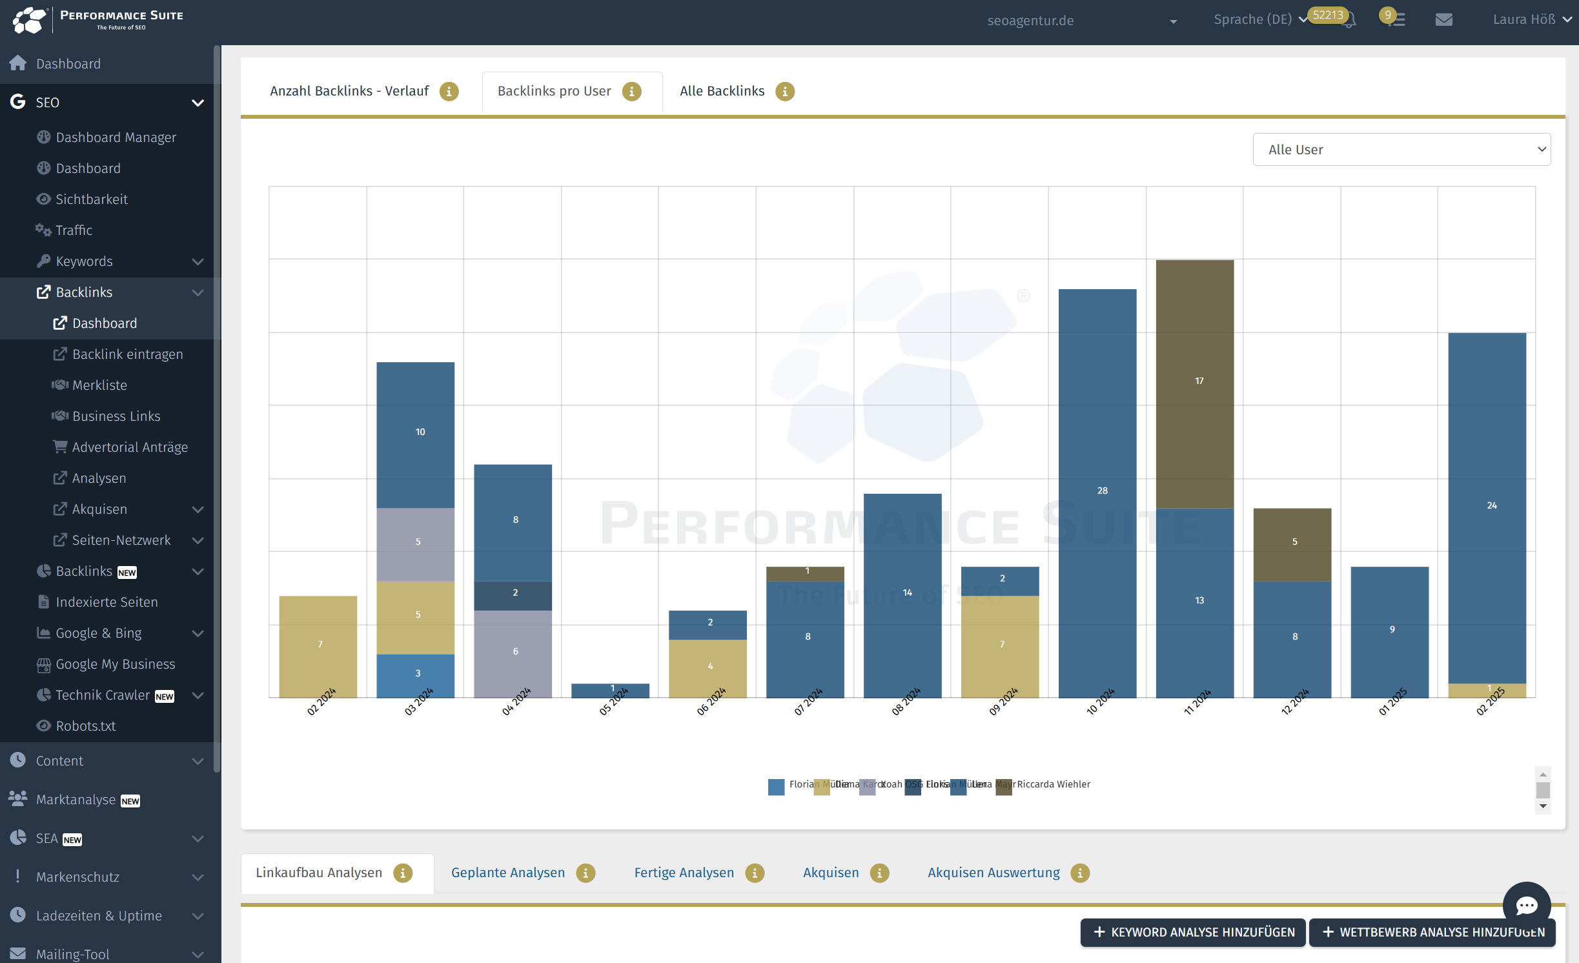Open the chat bubble widget
The image size is (1579, 963).
click(1526, 905)
